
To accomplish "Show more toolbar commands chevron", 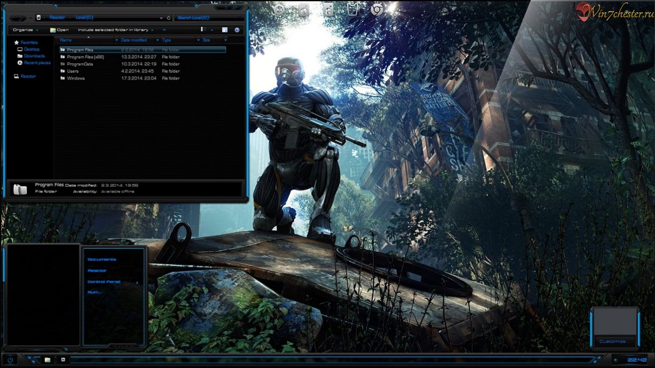I will 164,30.
